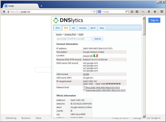
Task: Select the IP address value text
Action: coord(97,48)
